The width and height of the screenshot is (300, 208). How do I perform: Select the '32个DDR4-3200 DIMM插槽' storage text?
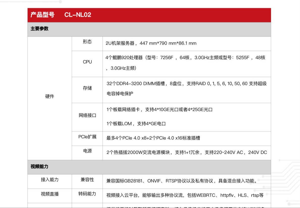point(186,83)
